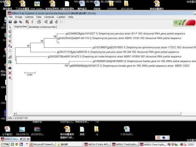Image resolution: width=196 pixels, height=147 pixels.
Task: Select taxon Streptomyces fradiae gene
Action: coord(144,61)
